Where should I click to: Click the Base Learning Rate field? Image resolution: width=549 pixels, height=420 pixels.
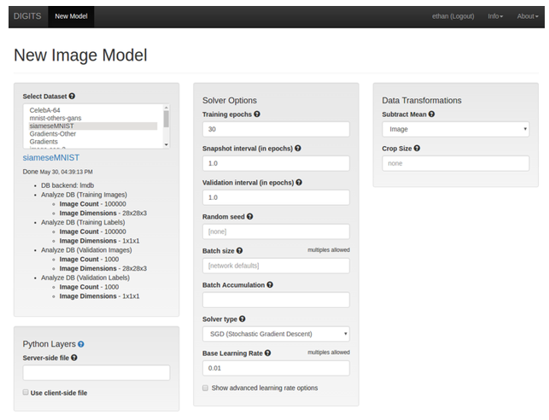coord(276,368)
